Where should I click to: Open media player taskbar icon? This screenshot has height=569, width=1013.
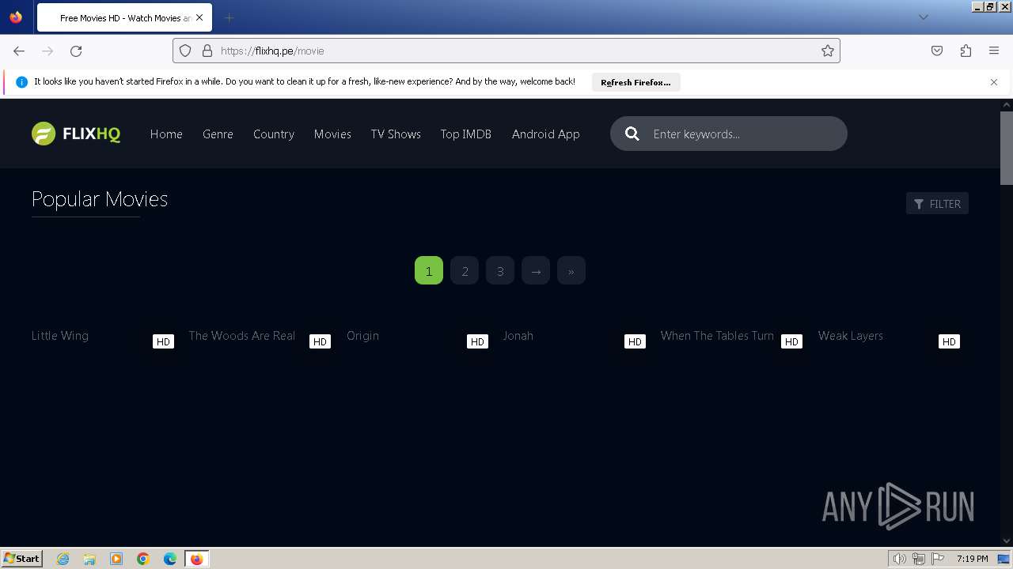(116, 559)
